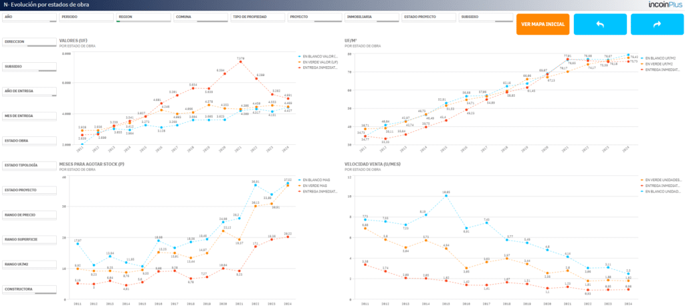Select the DIRECCION sidebar filter
Image resolution: width=685 pixels, height=308 pixels.
pos(29,42)
